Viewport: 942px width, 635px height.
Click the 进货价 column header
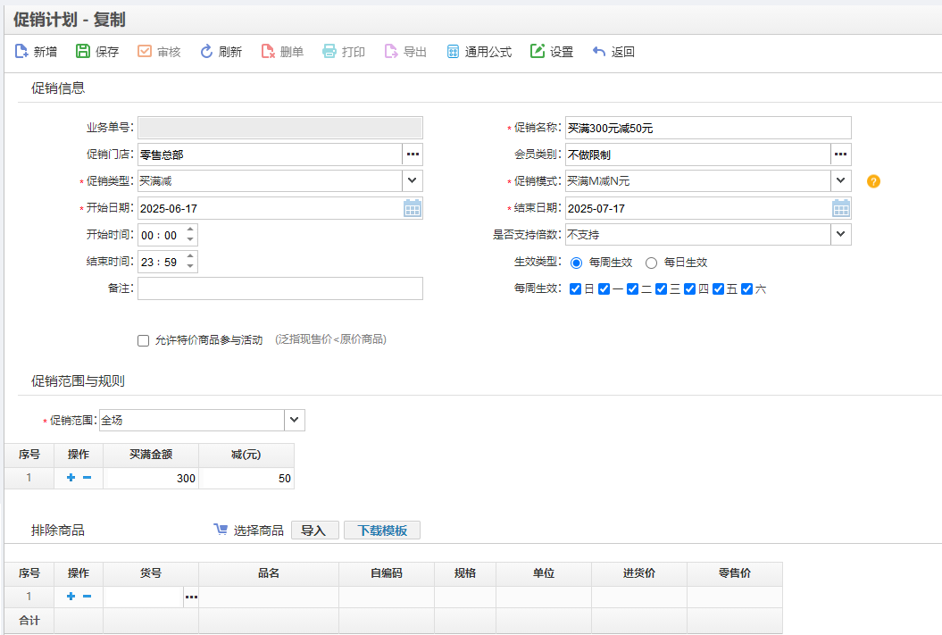coord(639,573)
